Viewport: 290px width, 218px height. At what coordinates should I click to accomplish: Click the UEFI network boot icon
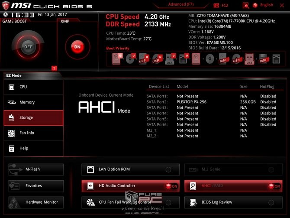pyautogui.click(x=184, y=59)
